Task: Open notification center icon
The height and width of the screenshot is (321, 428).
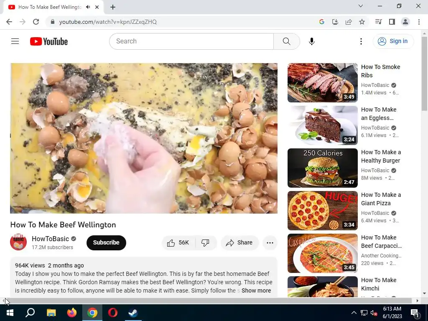Action: [415, 313]
